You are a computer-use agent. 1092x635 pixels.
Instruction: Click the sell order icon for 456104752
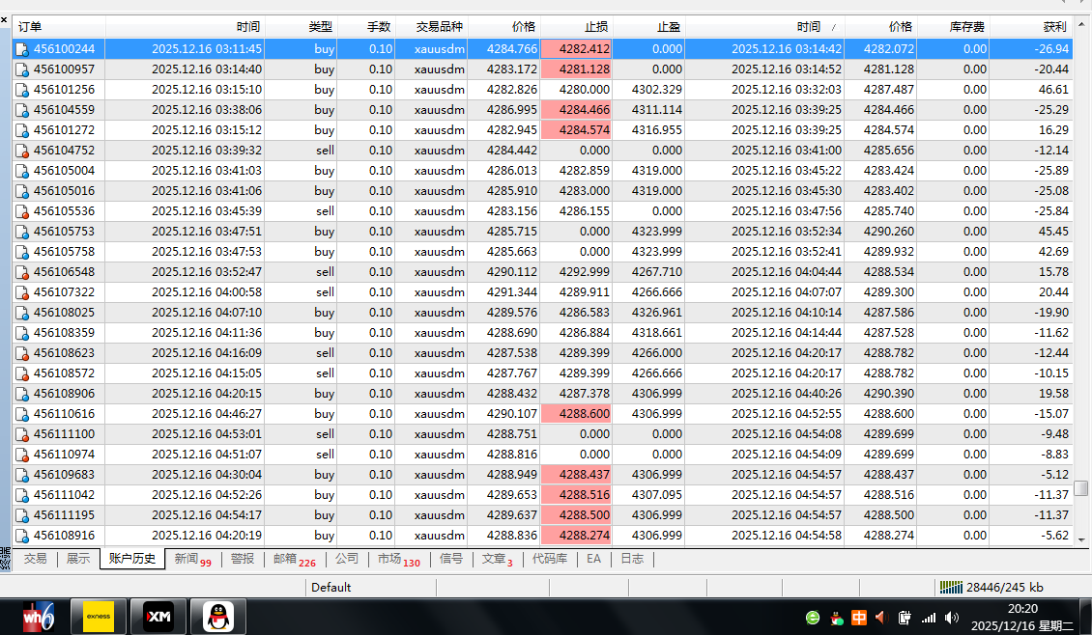tap(21, 150)
